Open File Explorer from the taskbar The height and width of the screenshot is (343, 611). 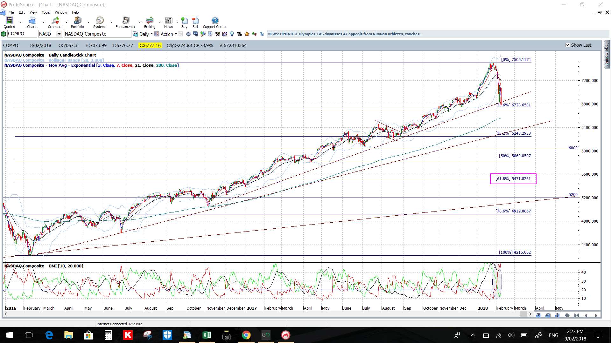68,335
